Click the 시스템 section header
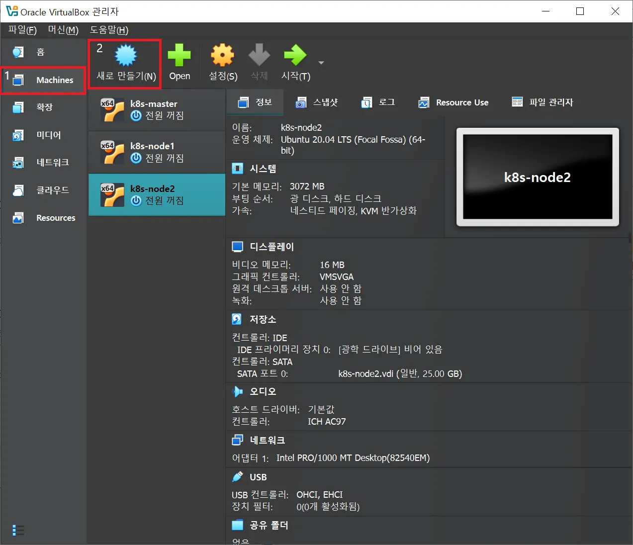 pyautogui.click(x=263, y=169)
